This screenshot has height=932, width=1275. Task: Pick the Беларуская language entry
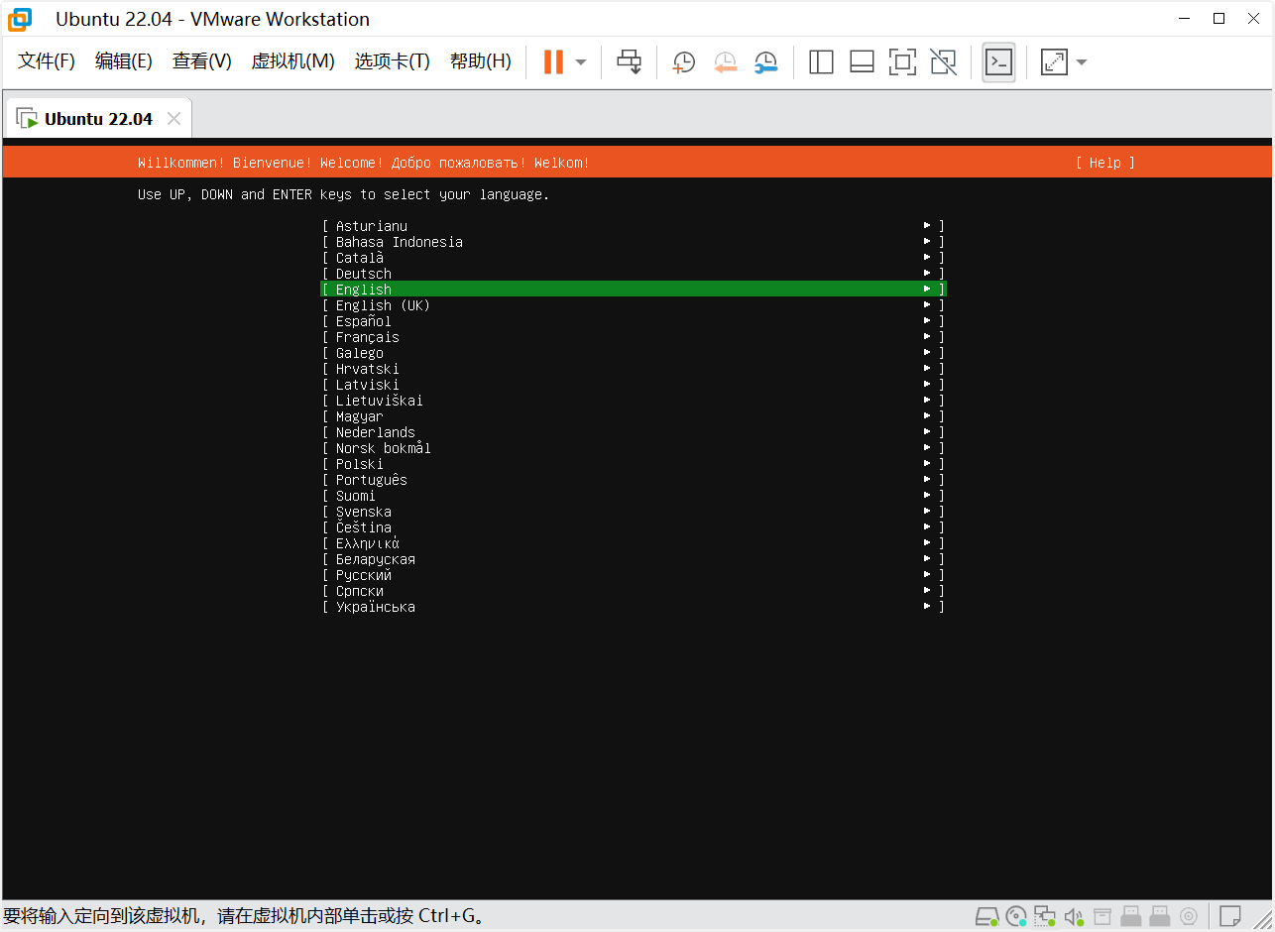(634, 559)
